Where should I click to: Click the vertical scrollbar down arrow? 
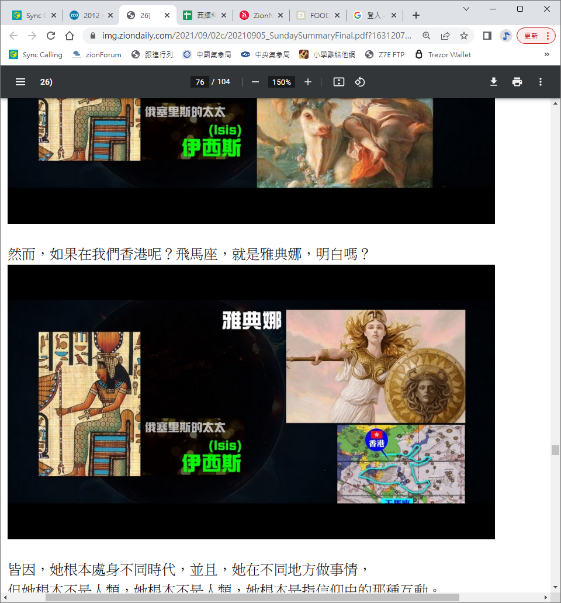[555, 587]
